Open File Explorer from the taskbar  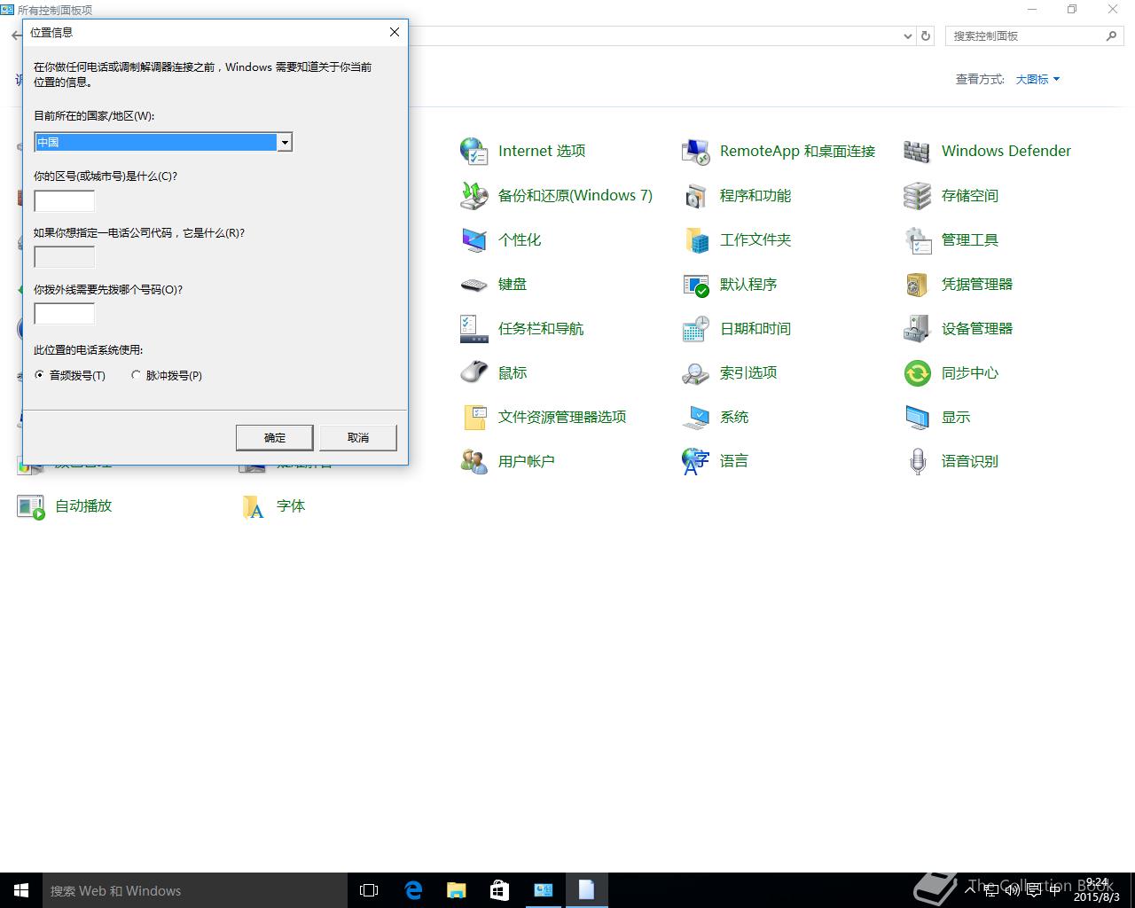point(456,890)
